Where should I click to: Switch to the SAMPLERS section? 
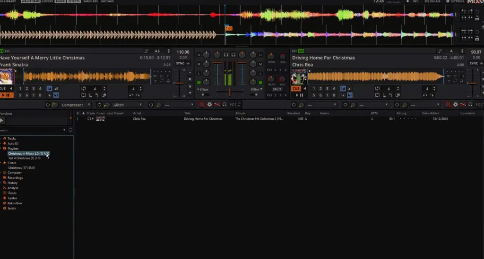coord(90,2)
